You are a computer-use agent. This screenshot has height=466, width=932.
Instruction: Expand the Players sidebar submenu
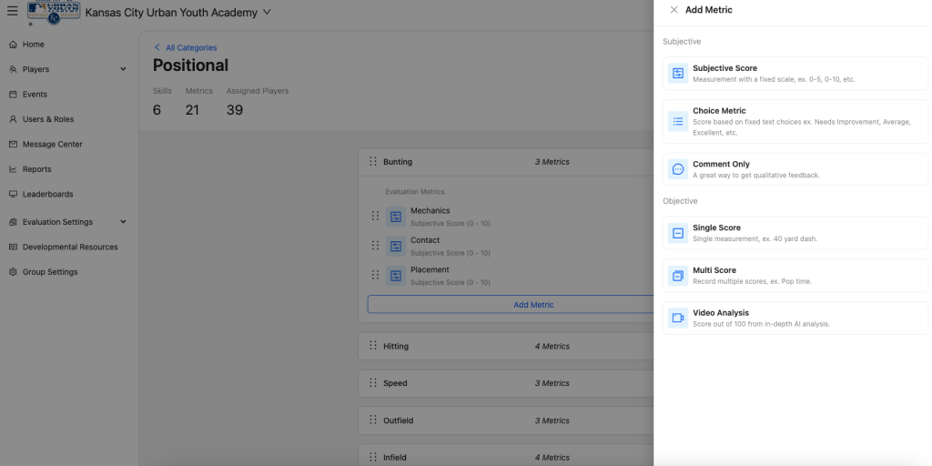[123, 69]
